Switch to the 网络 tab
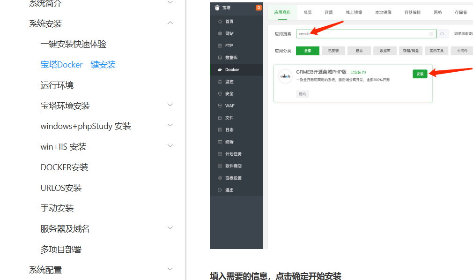The width and height of the screenshot is (473, 280). pyautogui.click(x=438, y=12)
